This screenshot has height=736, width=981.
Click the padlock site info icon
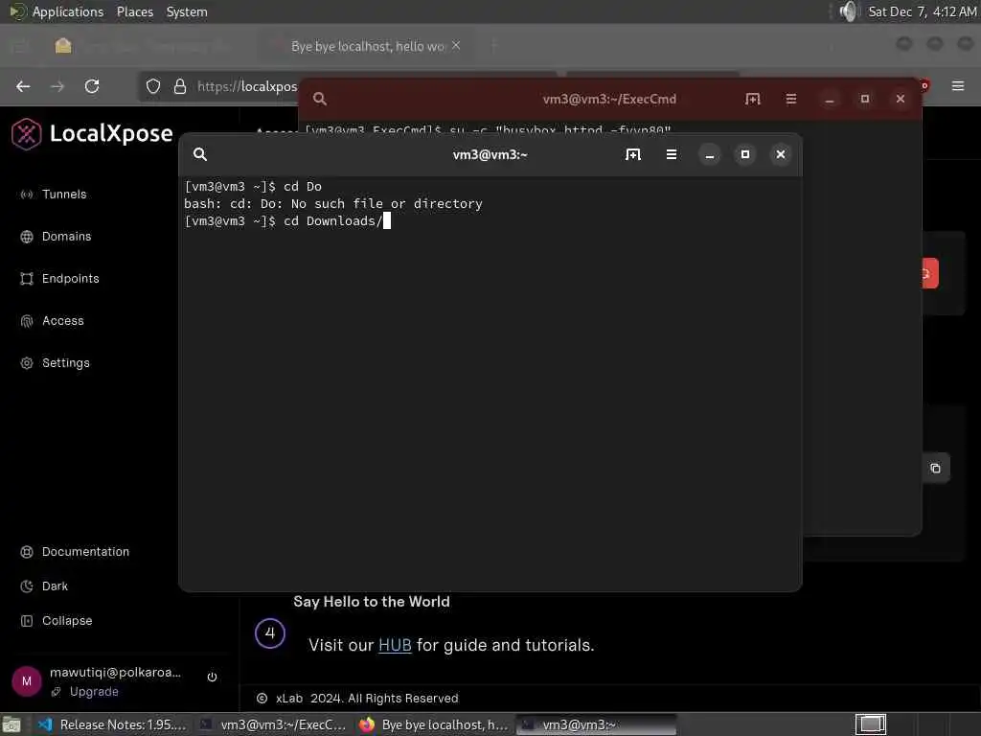[180, 86]
